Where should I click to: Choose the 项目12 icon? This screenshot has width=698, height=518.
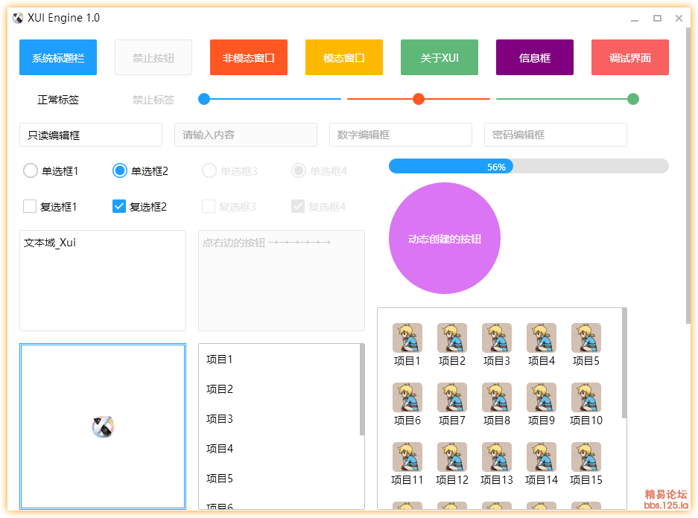coord(452,457)
